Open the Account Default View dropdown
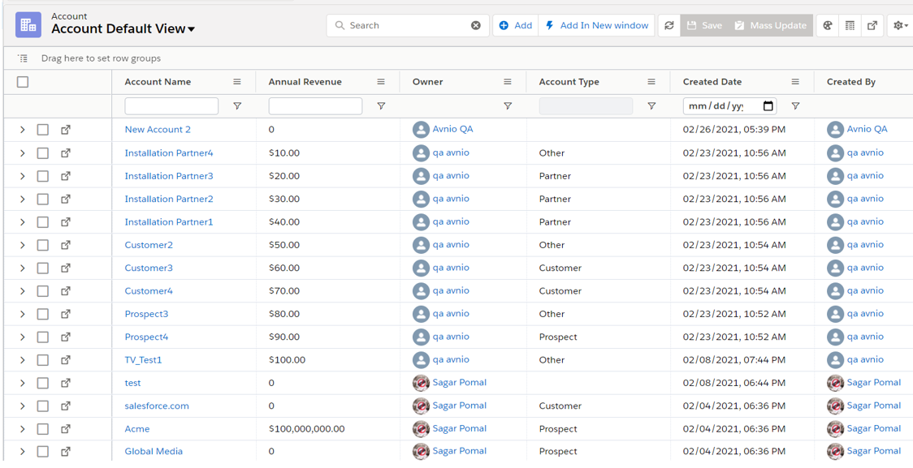The height and width of the screenshot is (468, 913). click(x=192, y=30)
